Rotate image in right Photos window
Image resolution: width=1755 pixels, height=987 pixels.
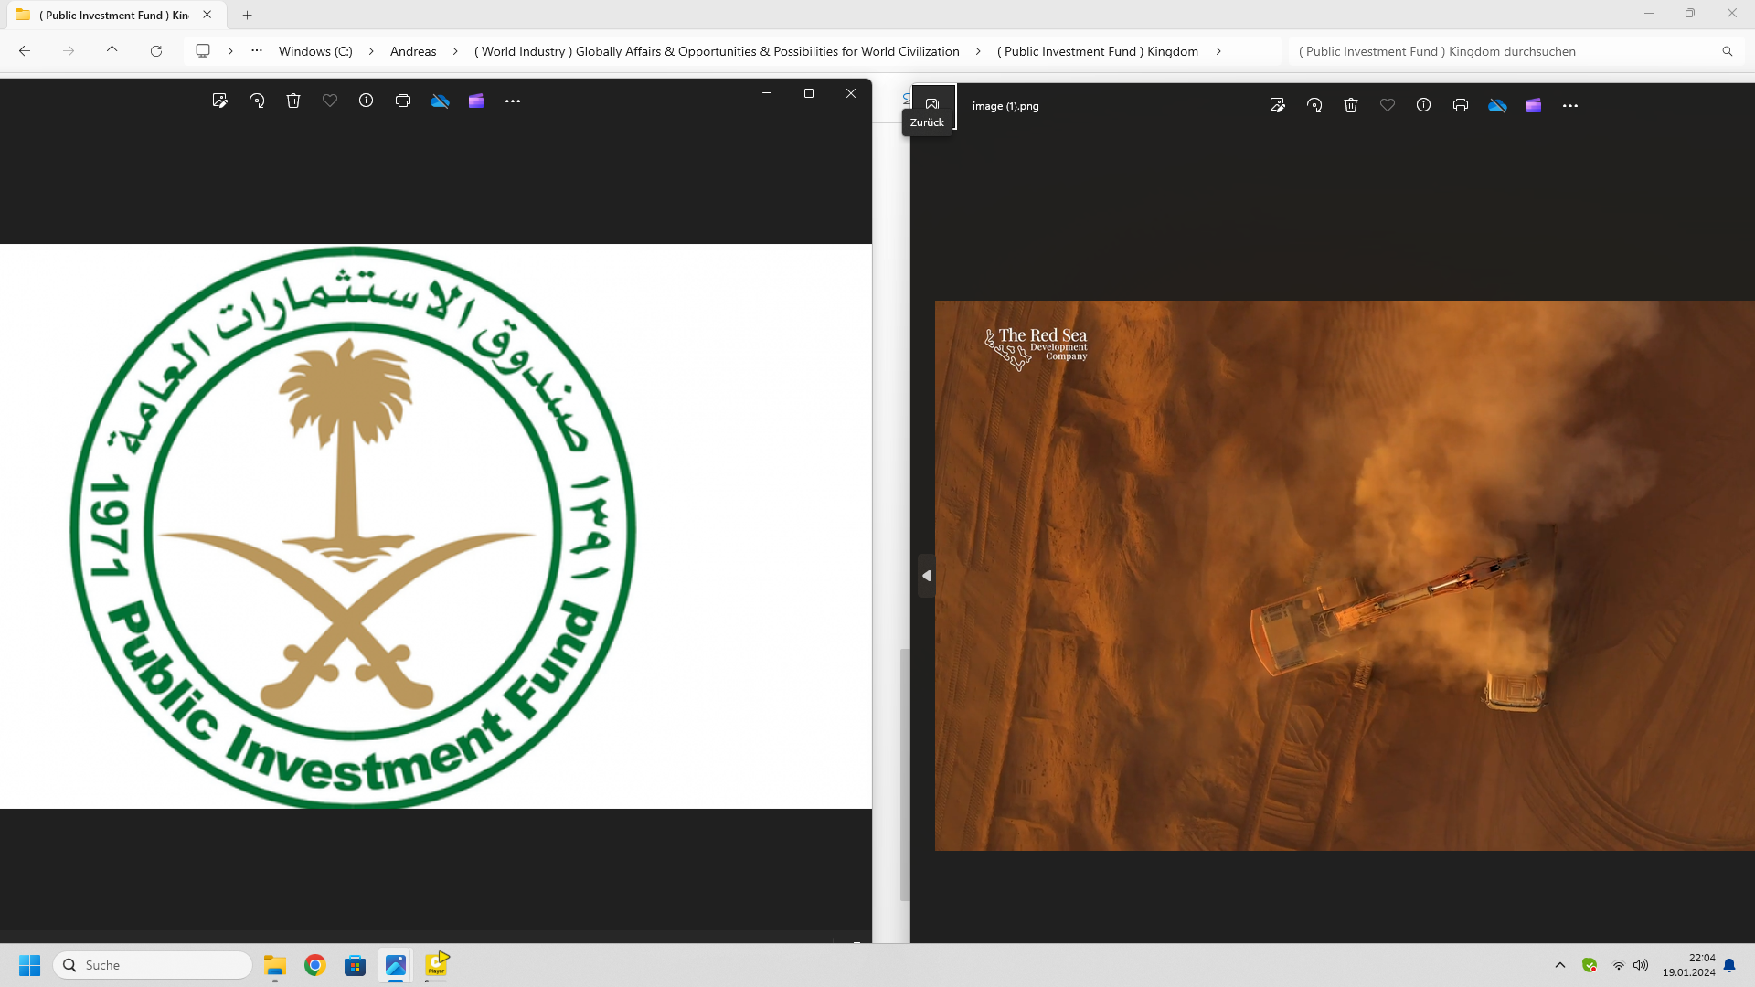coord(1314,105)
